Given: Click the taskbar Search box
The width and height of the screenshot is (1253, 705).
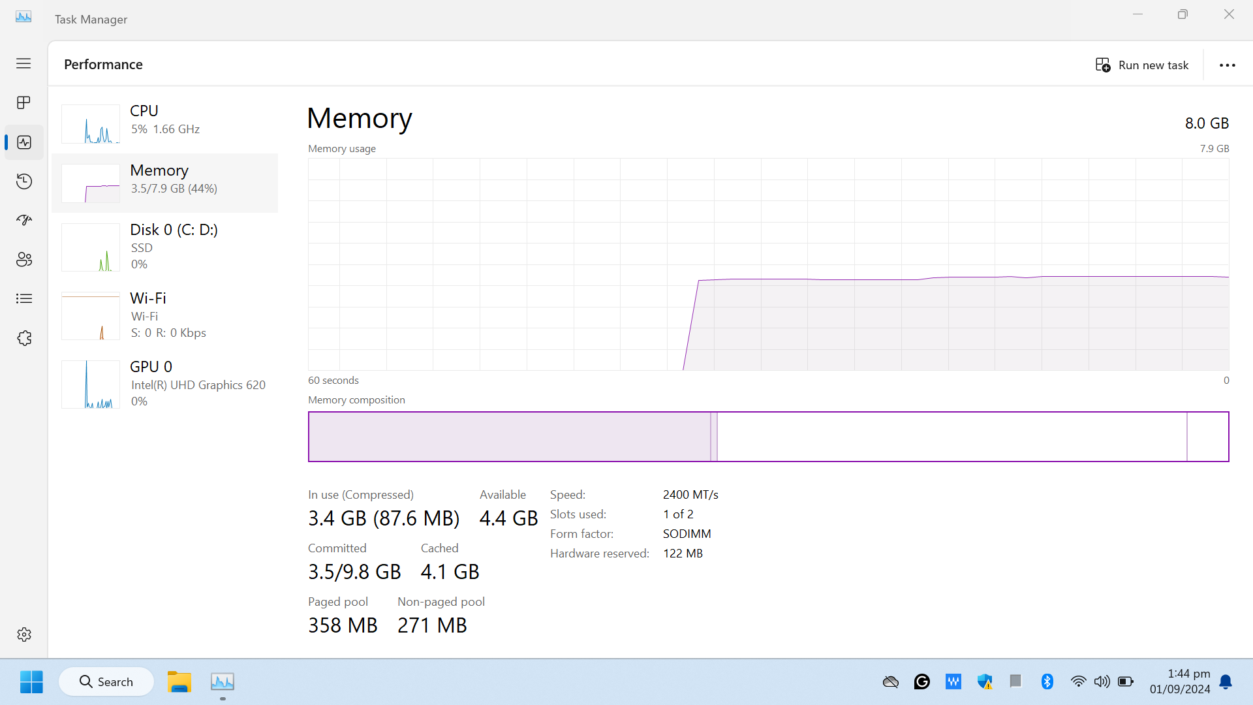Looking at the screenshot, I should [106, 682].
